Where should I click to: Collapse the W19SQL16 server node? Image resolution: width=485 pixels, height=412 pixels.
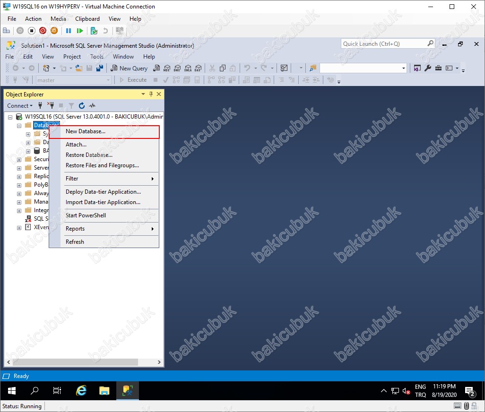point(10,117)
